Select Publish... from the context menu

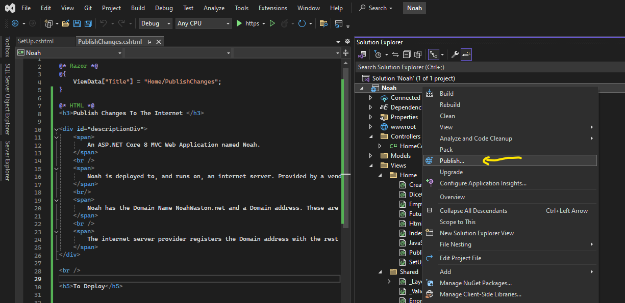[x=510, y=160]
